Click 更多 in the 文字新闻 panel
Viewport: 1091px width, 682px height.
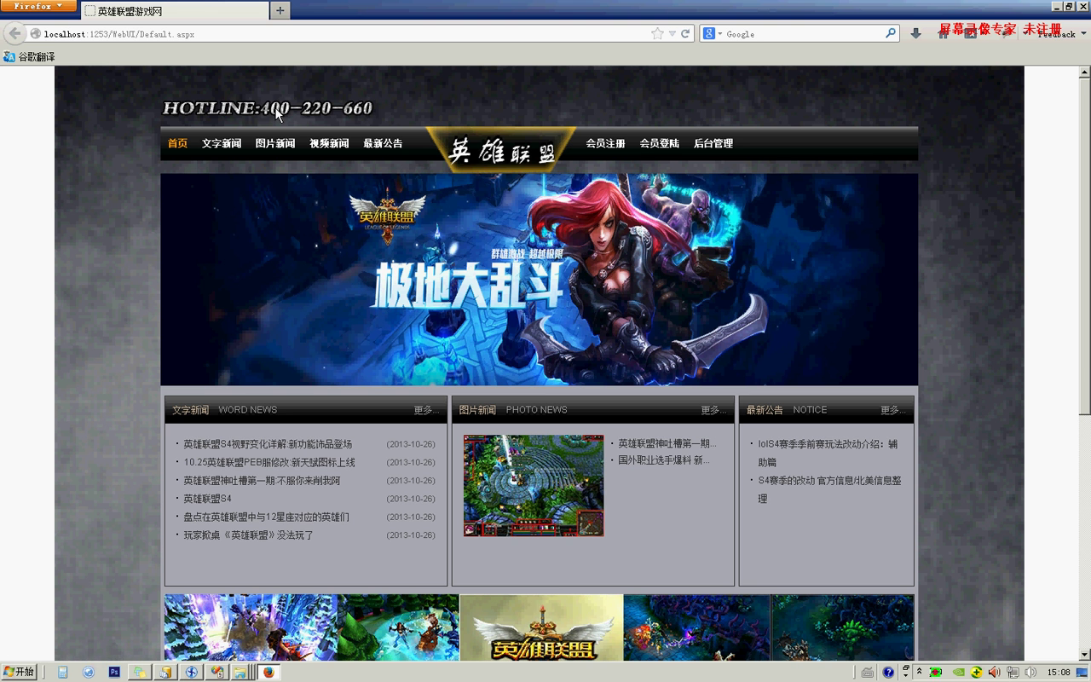tap(426, 410)
